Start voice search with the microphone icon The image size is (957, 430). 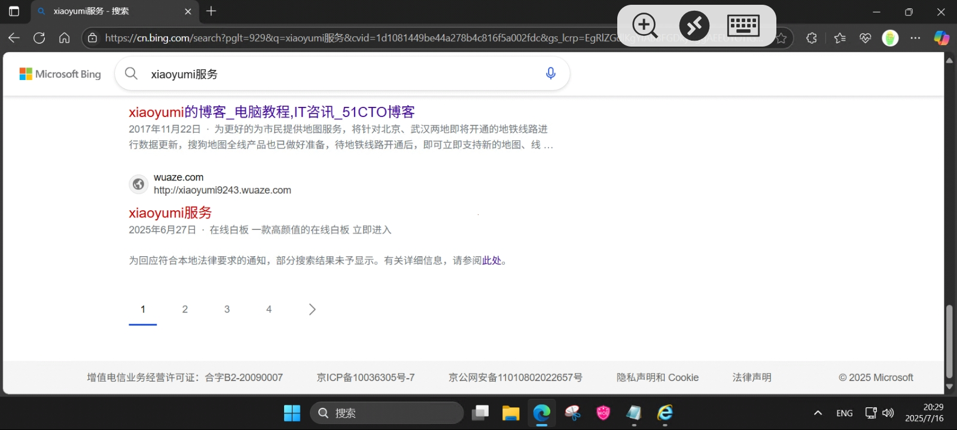pos(551,73)
